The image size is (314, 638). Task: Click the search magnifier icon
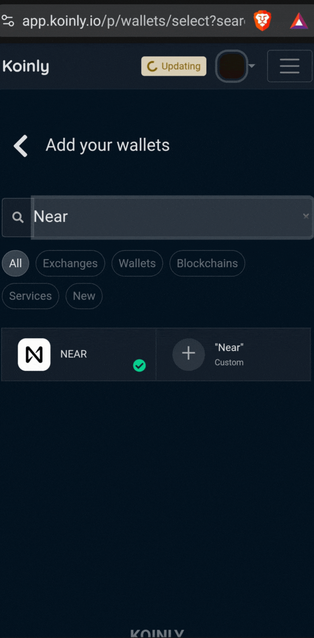click(x=17, y=217)
